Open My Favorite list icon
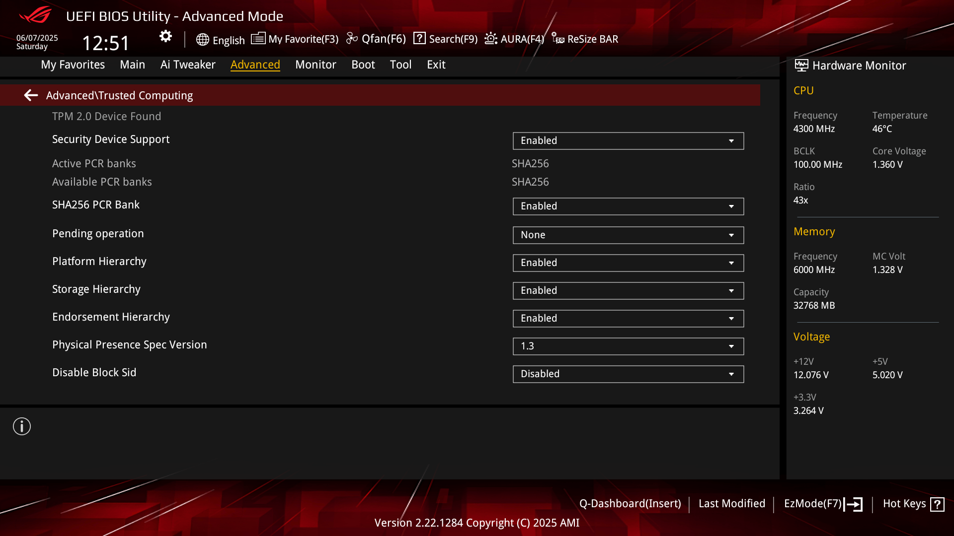954x536 pixels. click(258, 39)
